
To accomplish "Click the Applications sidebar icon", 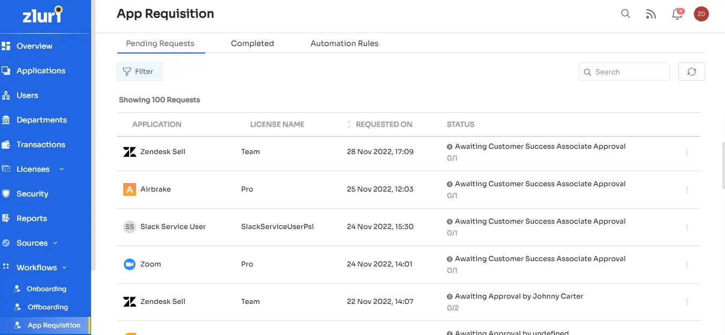I will click(6, 71).
